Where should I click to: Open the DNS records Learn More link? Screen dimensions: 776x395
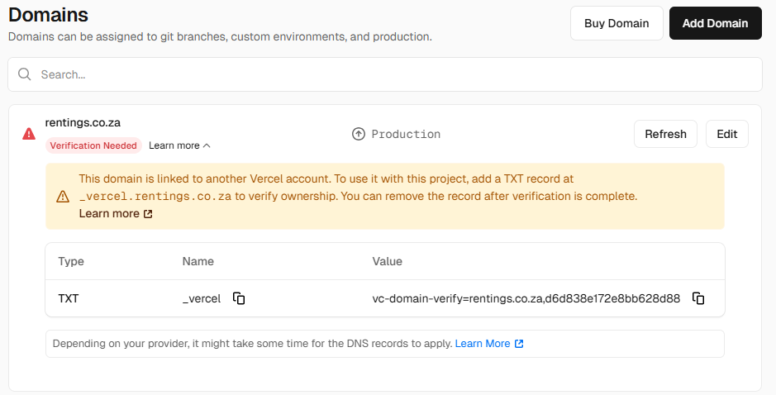pyautogui.click(x=483, y=344)
